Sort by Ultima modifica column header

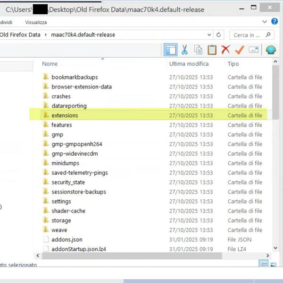pyautogui.click(x=189, y=64)
